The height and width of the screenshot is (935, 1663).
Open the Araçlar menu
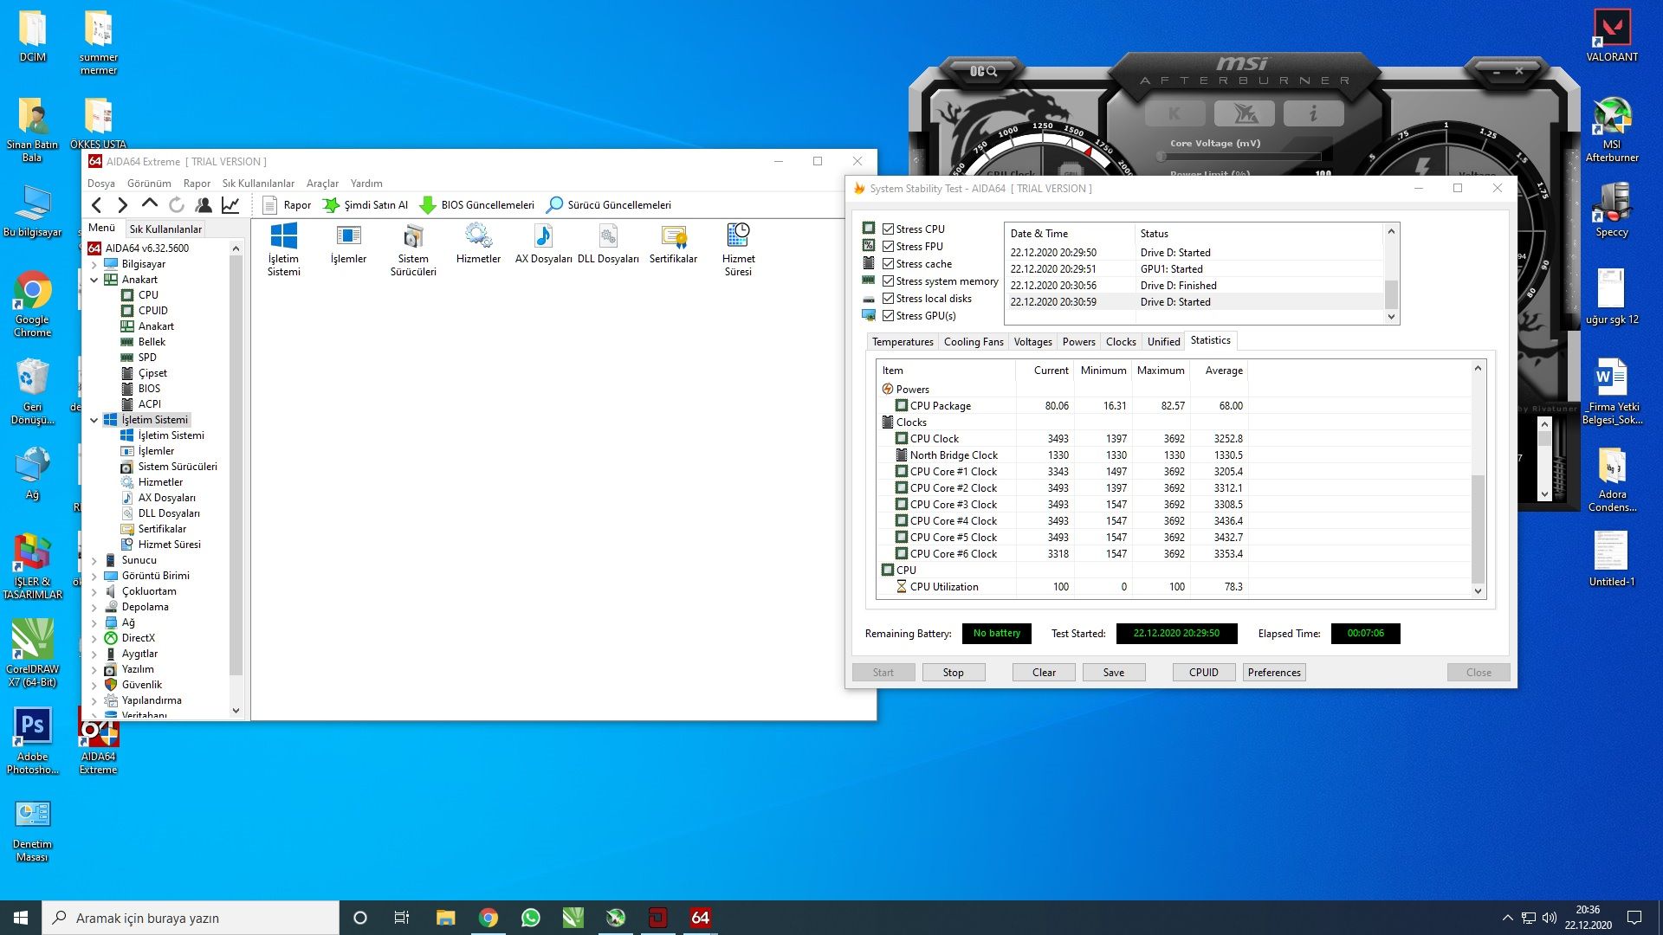point(322,184)
